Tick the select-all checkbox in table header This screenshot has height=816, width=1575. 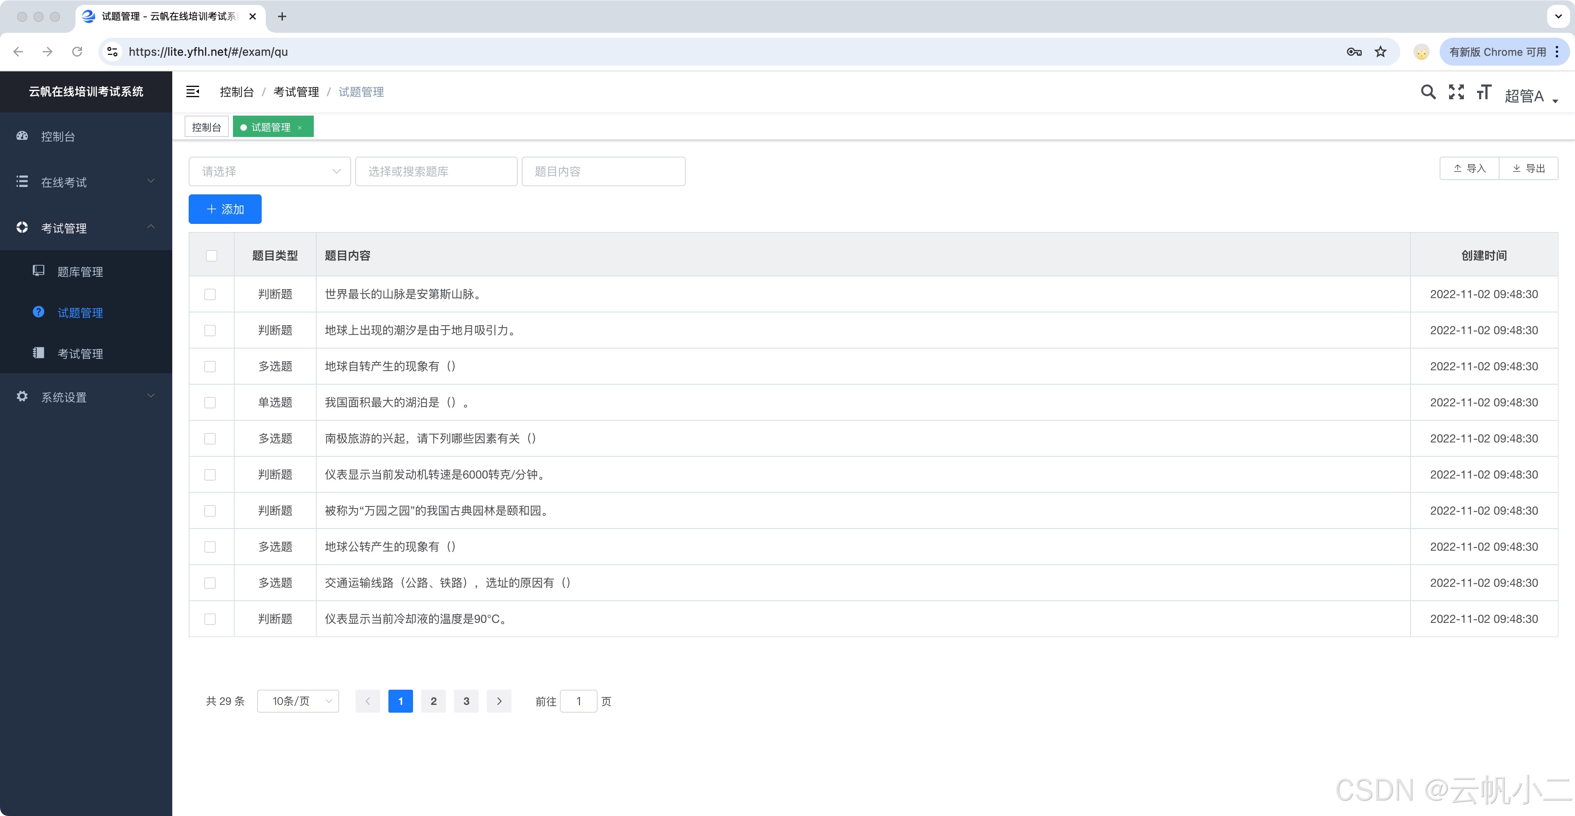click(x=212, y=255)
